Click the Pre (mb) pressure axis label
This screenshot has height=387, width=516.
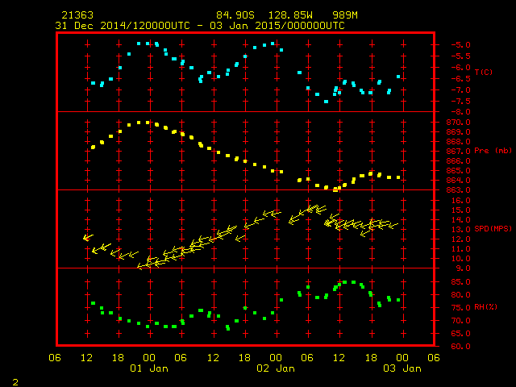click(x=493, y=151)
